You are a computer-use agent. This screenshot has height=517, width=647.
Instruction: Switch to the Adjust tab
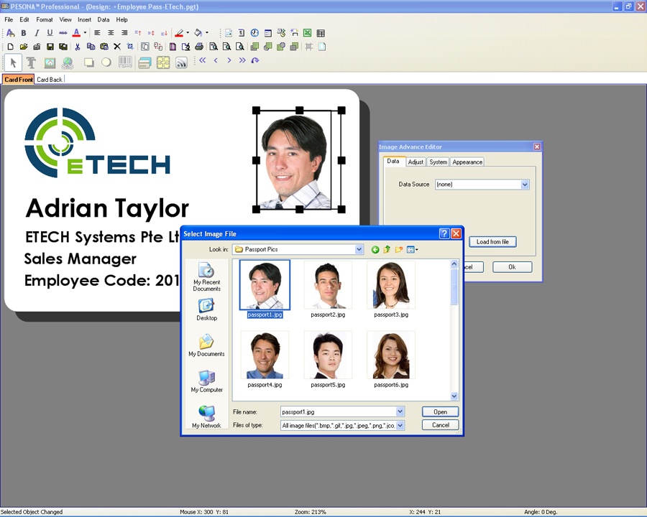tap(416, 162)
